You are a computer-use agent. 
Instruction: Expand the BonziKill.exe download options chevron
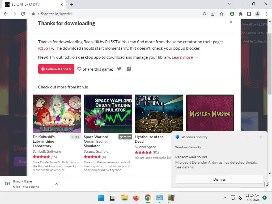click(x=57, y=184)
